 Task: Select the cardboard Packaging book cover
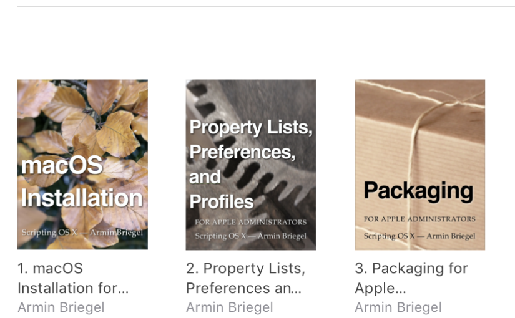pos(419,165)
